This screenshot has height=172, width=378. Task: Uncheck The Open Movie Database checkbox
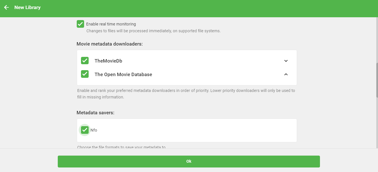pyautogui.click(x=85, y=74)
